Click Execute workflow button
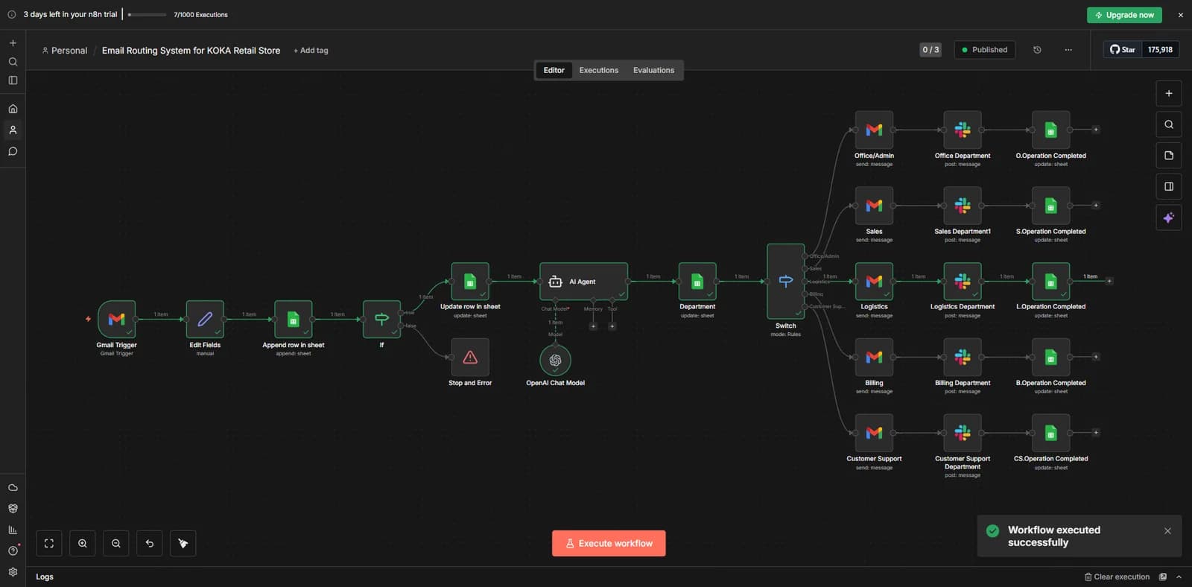The width and height of the screenshot is (1192, 587). coord(609,543)
